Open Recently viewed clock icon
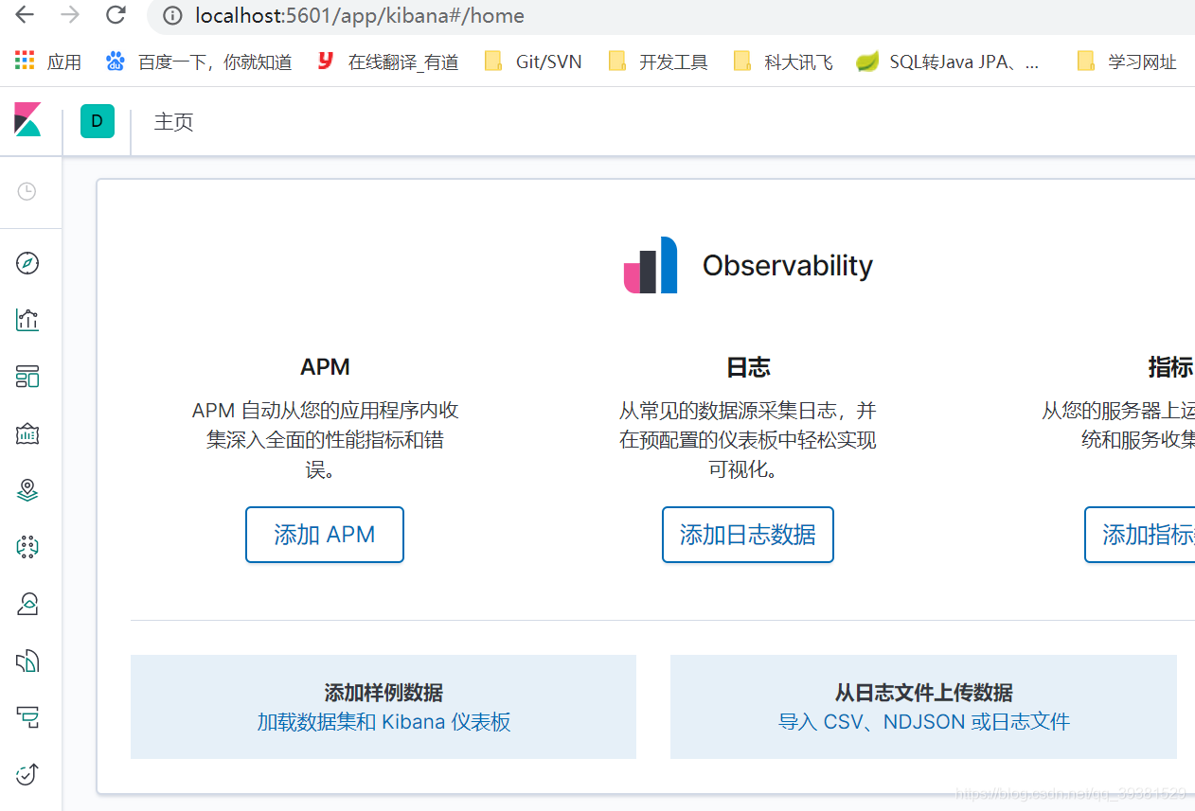 pyautogui.click(x=27, y=191)
